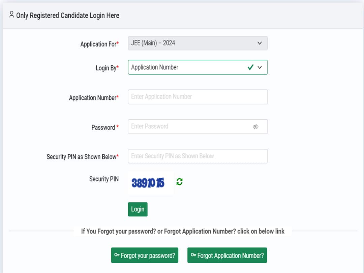Click the blue captcha PIN image

(x=148, y=183)
